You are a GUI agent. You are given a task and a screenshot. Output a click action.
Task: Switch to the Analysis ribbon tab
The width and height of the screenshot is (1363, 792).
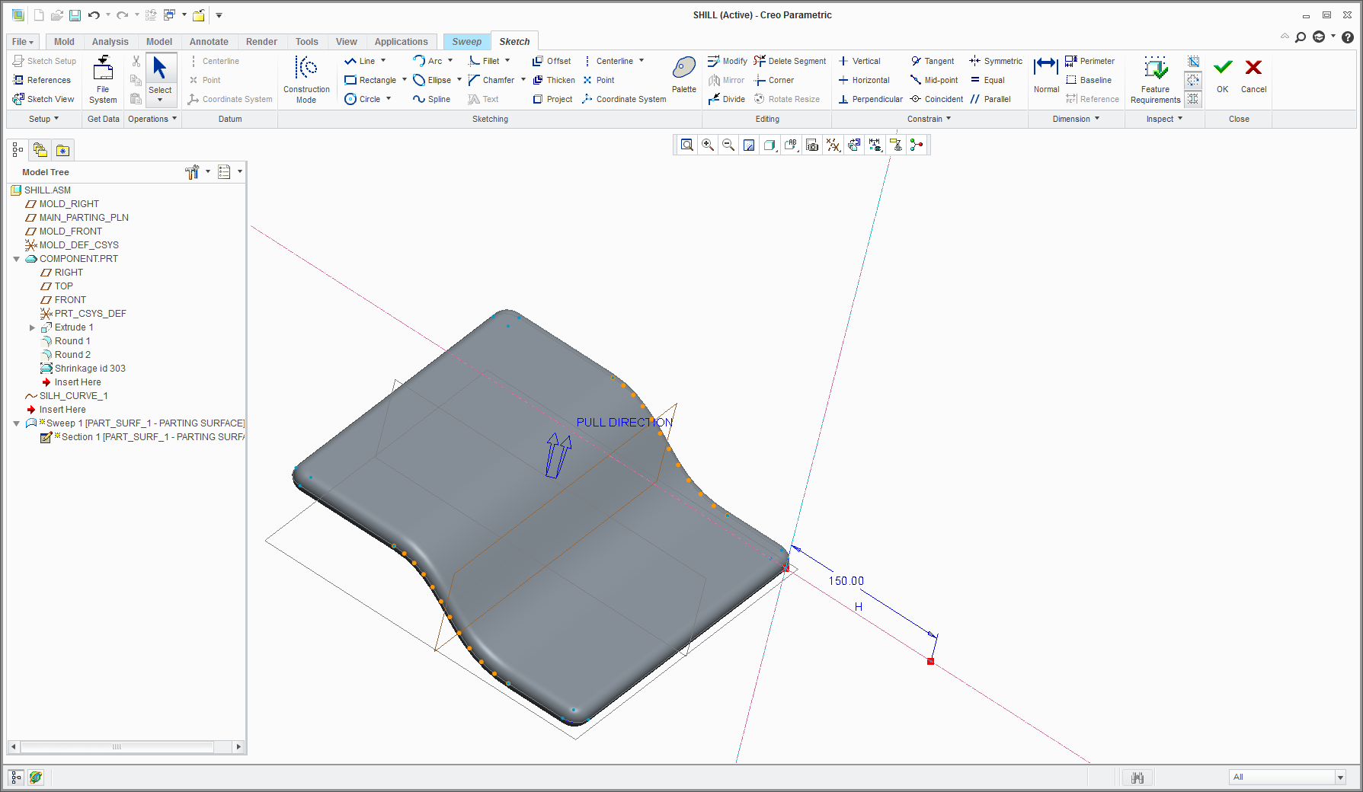110,42
